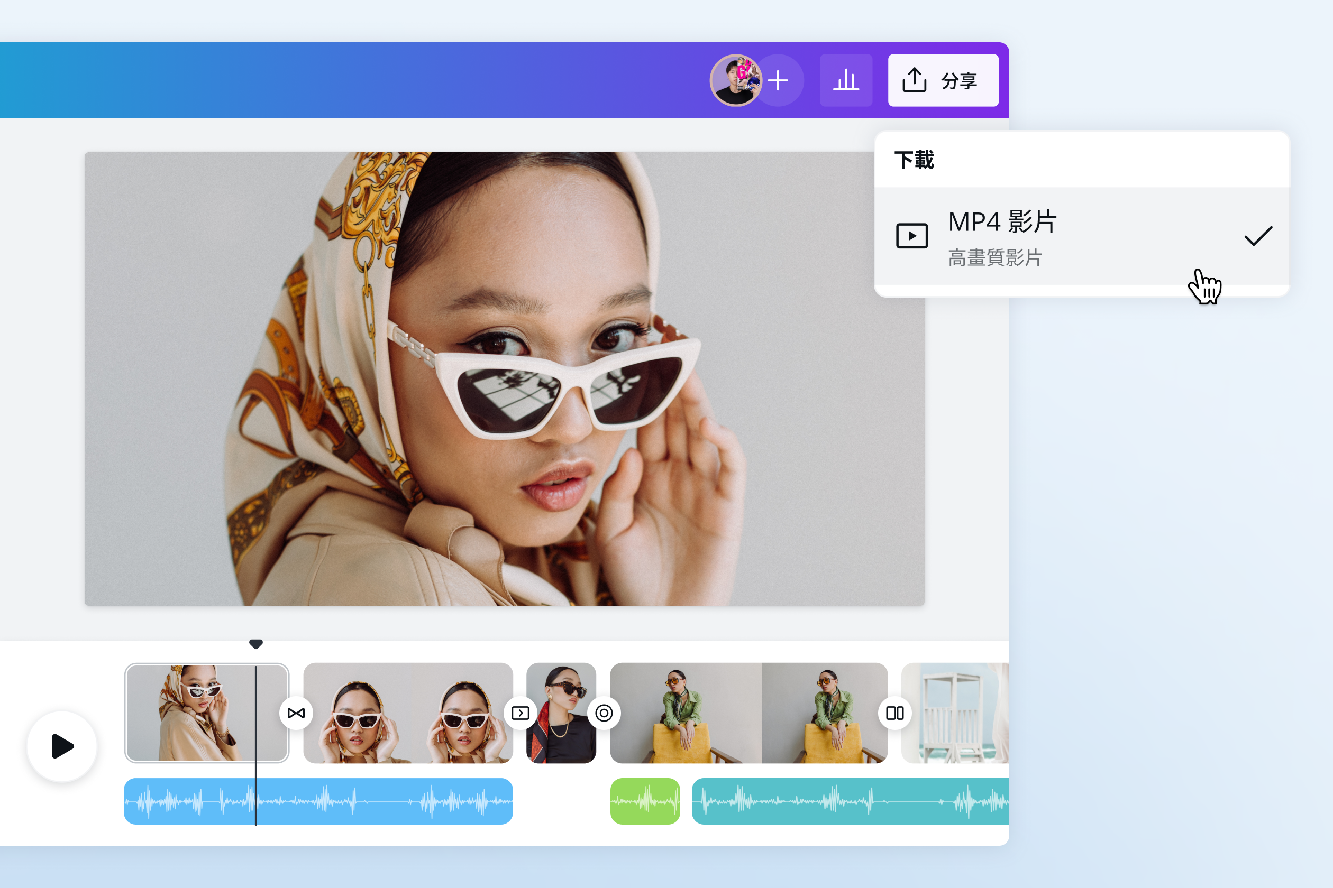
Task: Click the main video preview canvas
Action: [x=505, y=379]
